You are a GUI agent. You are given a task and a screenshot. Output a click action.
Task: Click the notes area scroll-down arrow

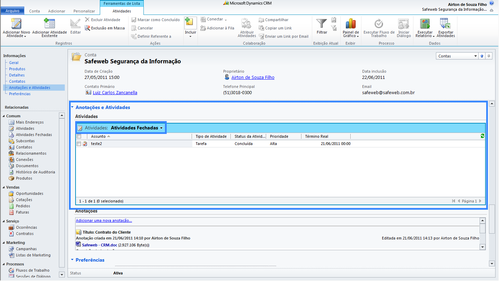click(482, 247)
